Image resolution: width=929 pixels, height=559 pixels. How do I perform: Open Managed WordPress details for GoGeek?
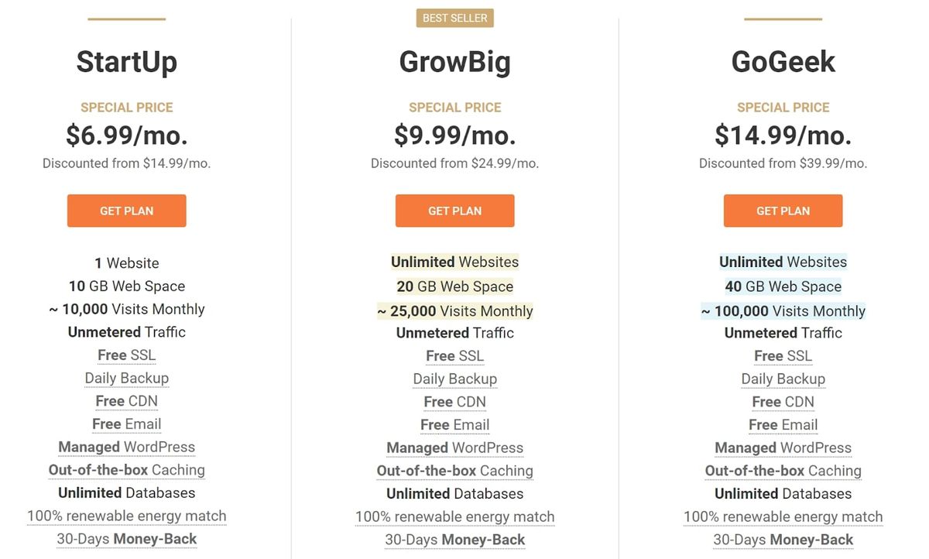pos(783,448)
